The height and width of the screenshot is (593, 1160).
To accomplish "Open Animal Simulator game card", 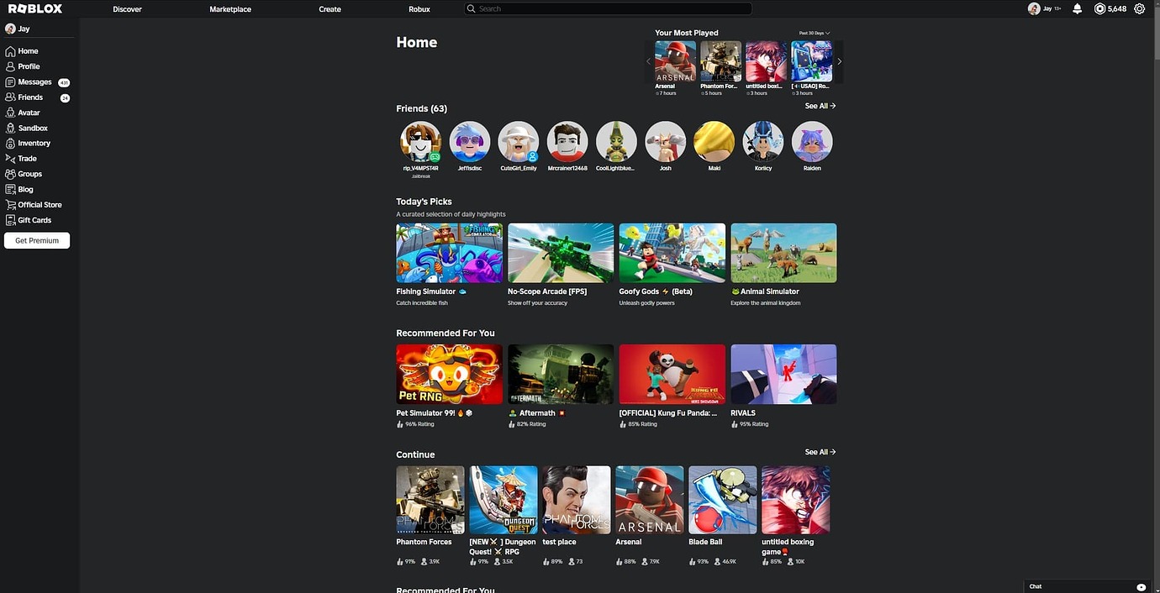I will [783, 253].
